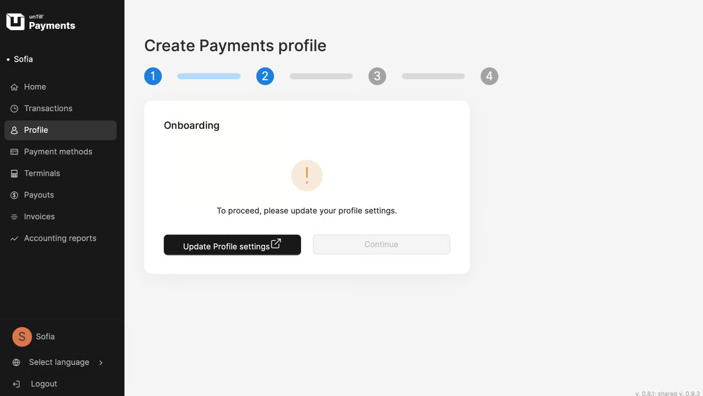Click the Sofia avatar circle
This screenshot has width=703, height=396.
pos(22,337)
